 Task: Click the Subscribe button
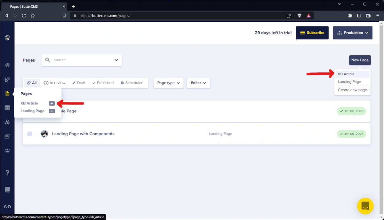(x=312, y=33)
